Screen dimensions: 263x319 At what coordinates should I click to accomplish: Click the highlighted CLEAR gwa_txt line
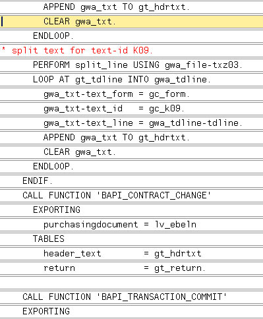pos(131,22)
